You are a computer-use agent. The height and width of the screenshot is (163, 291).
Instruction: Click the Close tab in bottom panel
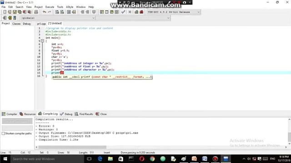(101, 114)
